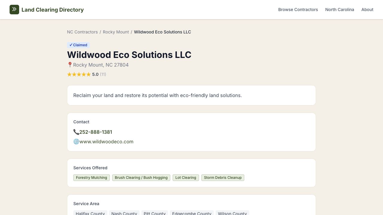Click the Claimed badge
The width and height of the screenshot is (383, 215).
coord(78,45)
